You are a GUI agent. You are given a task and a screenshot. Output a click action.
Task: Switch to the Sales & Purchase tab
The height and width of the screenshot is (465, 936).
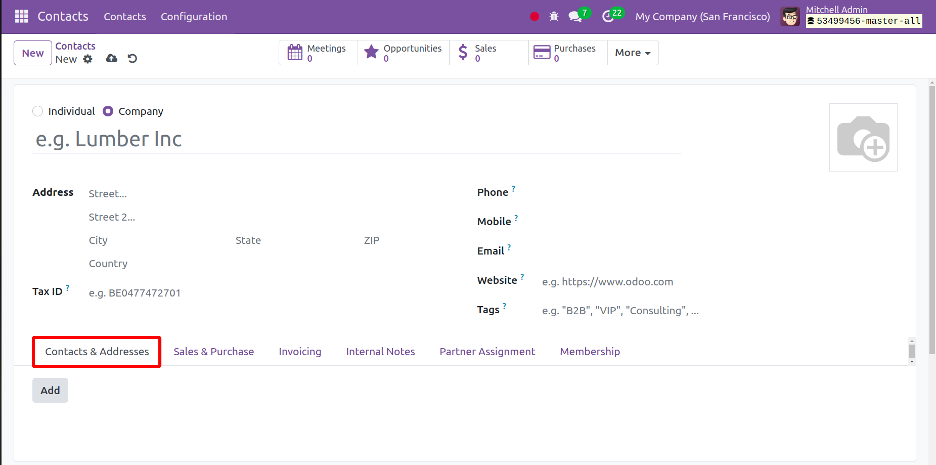pyautogui.click(x=214, y=352)
